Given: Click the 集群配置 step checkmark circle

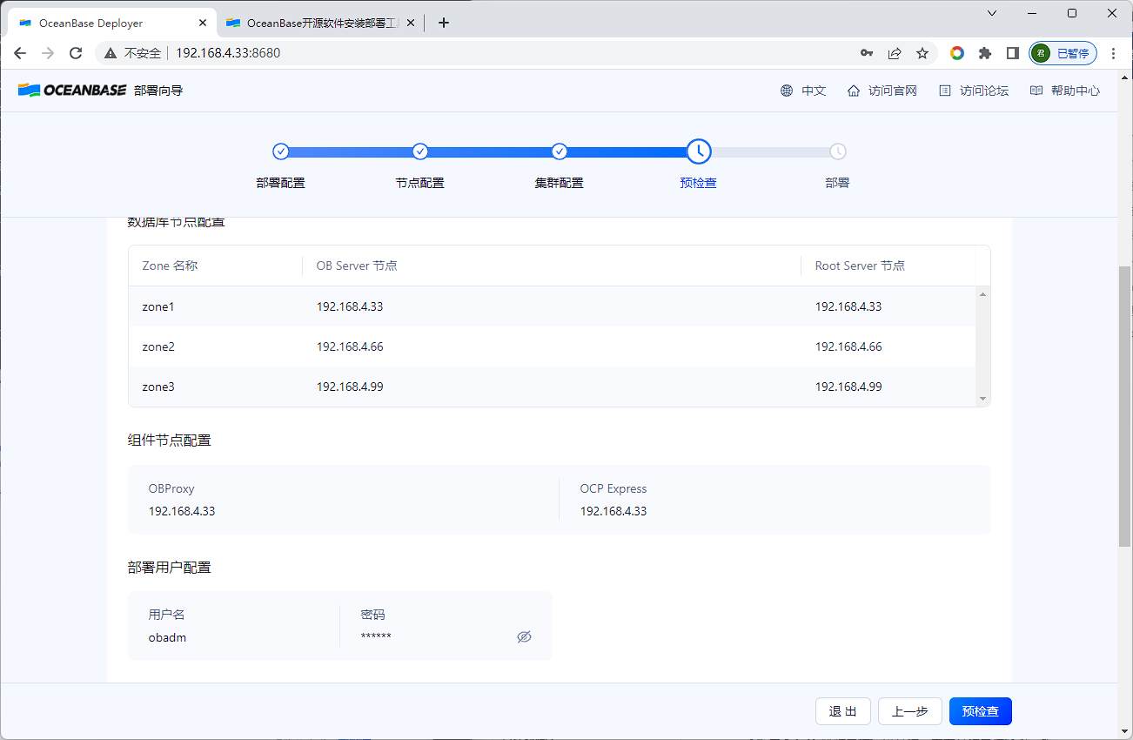Looking at the screenshot, I should pyautogui.click(x=560, y=151).
